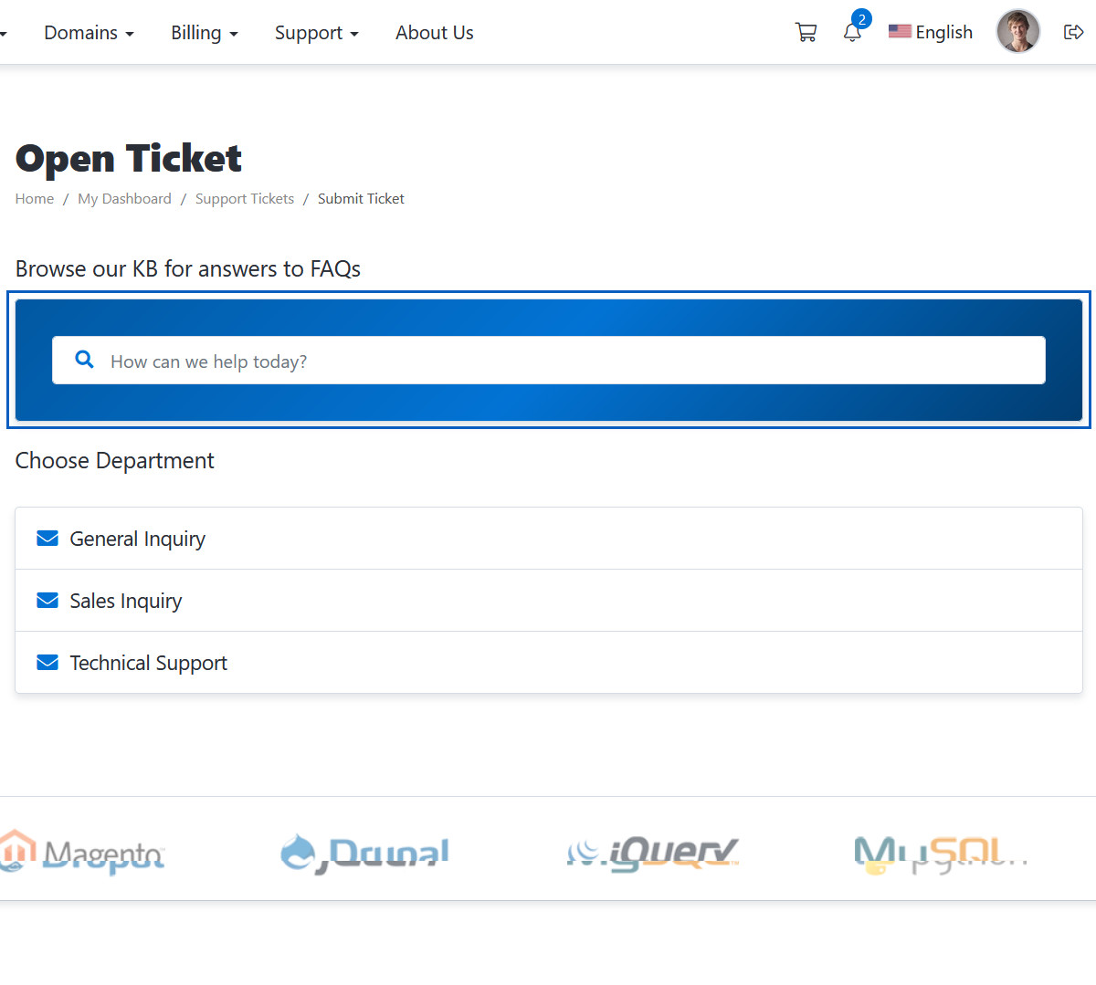Click the notifications bell icon

pyautogui.click(x=852, y=33)
